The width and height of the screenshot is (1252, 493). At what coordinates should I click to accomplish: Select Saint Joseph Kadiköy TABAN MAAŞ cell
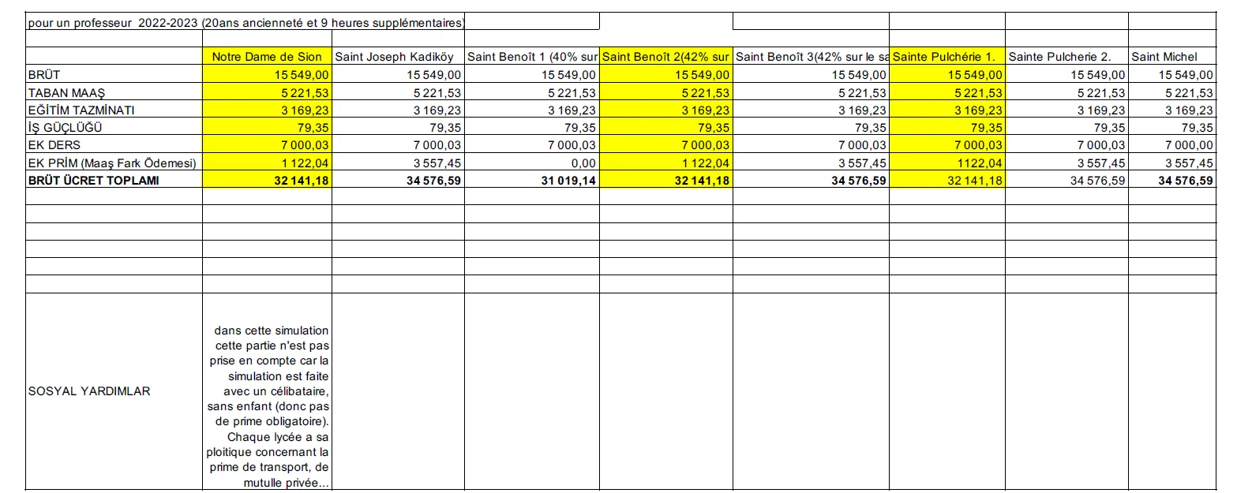pos(398,92)
